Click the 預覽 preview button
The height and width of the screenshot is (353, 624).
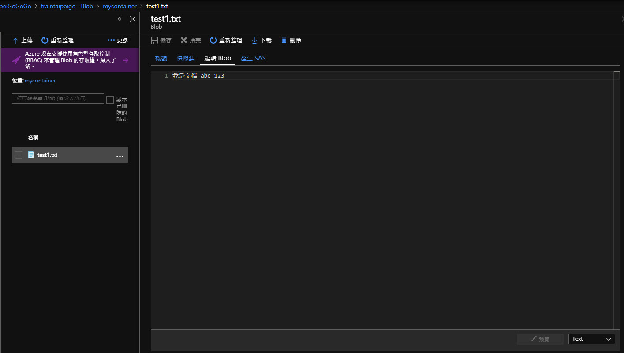point(540,339)
